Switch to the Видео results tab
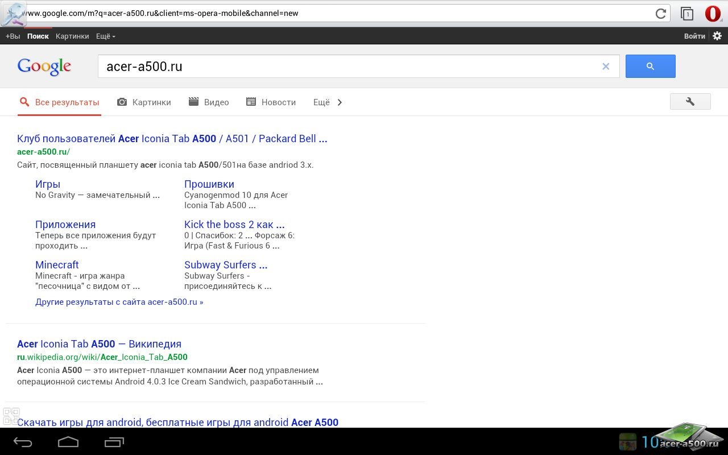 (x=209, y=102)
